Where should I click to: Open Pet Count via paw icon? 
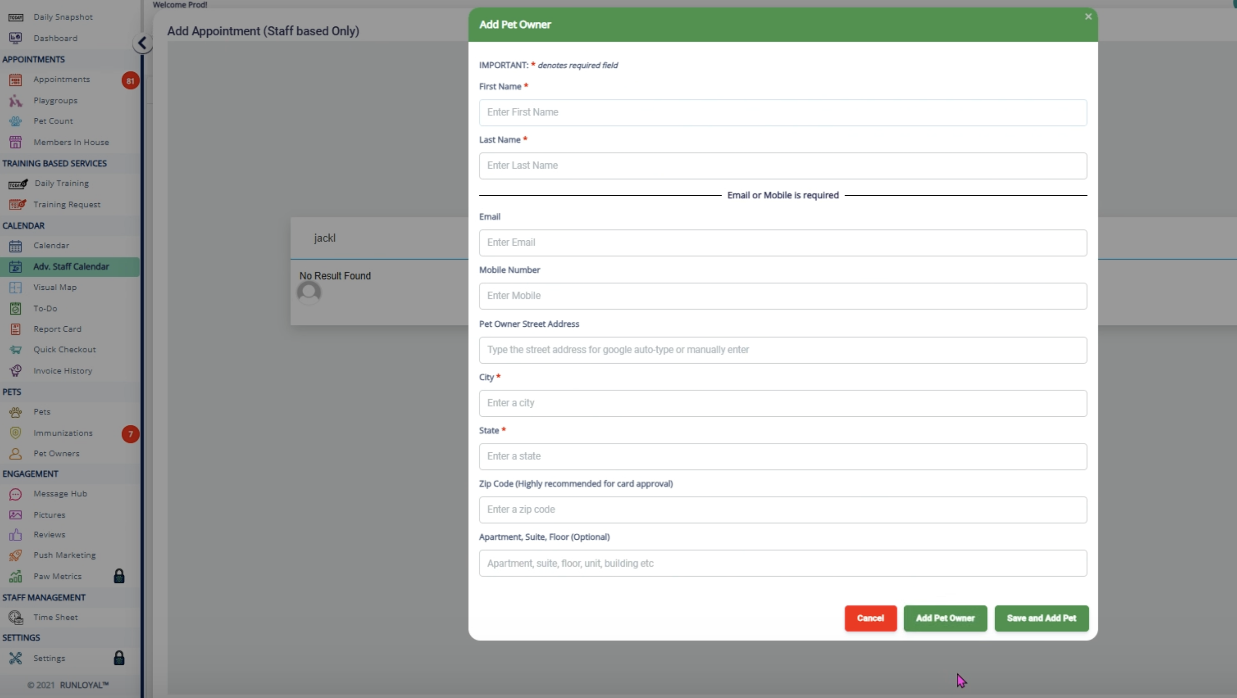tap(15, 121)
